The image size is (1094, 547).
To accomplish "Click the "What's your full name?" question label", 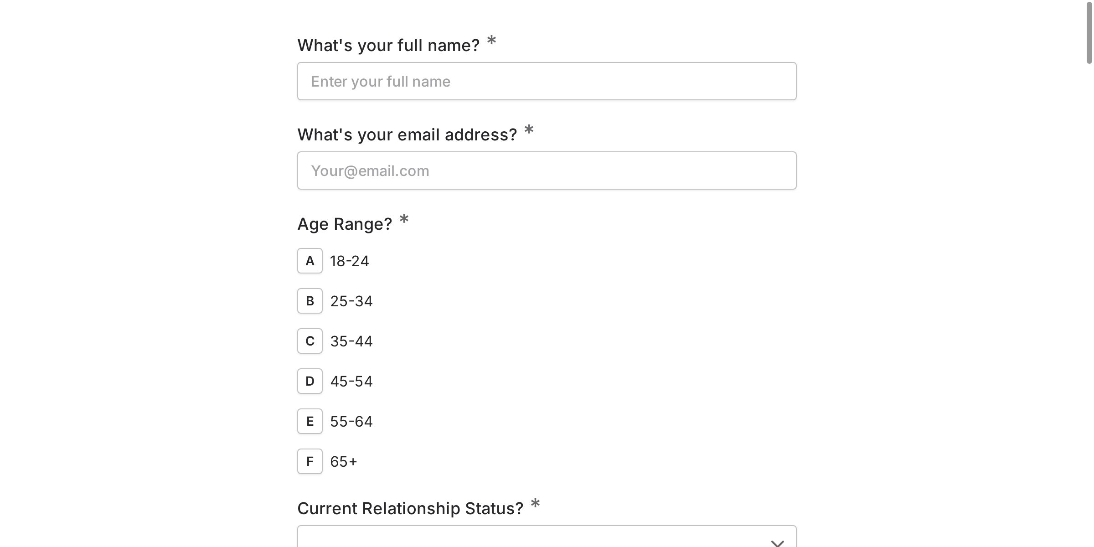I will (x=388, y=44).
